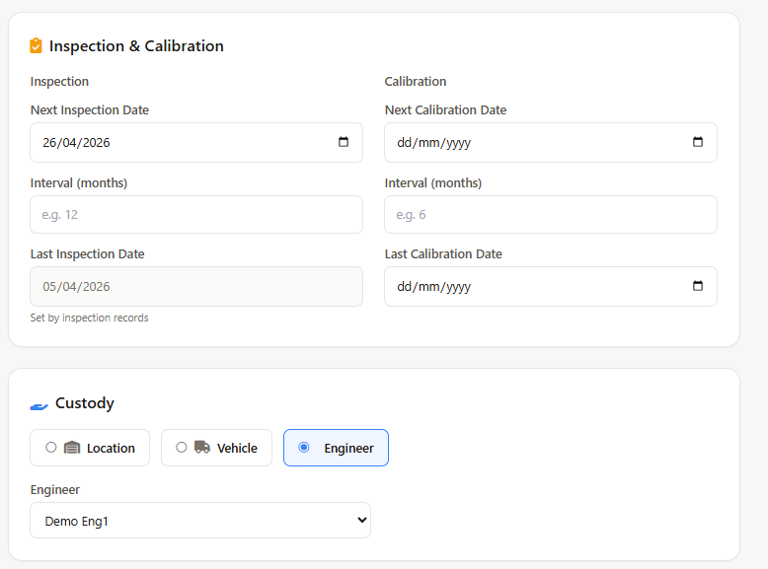
Task: Click the warehouse icon in Location option
Action: 72,447
